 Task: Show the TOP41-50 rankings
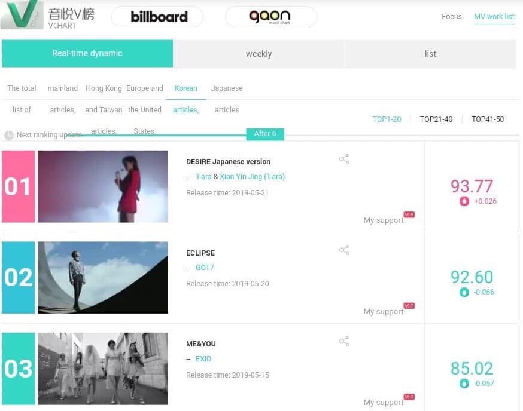coord(488,119)
